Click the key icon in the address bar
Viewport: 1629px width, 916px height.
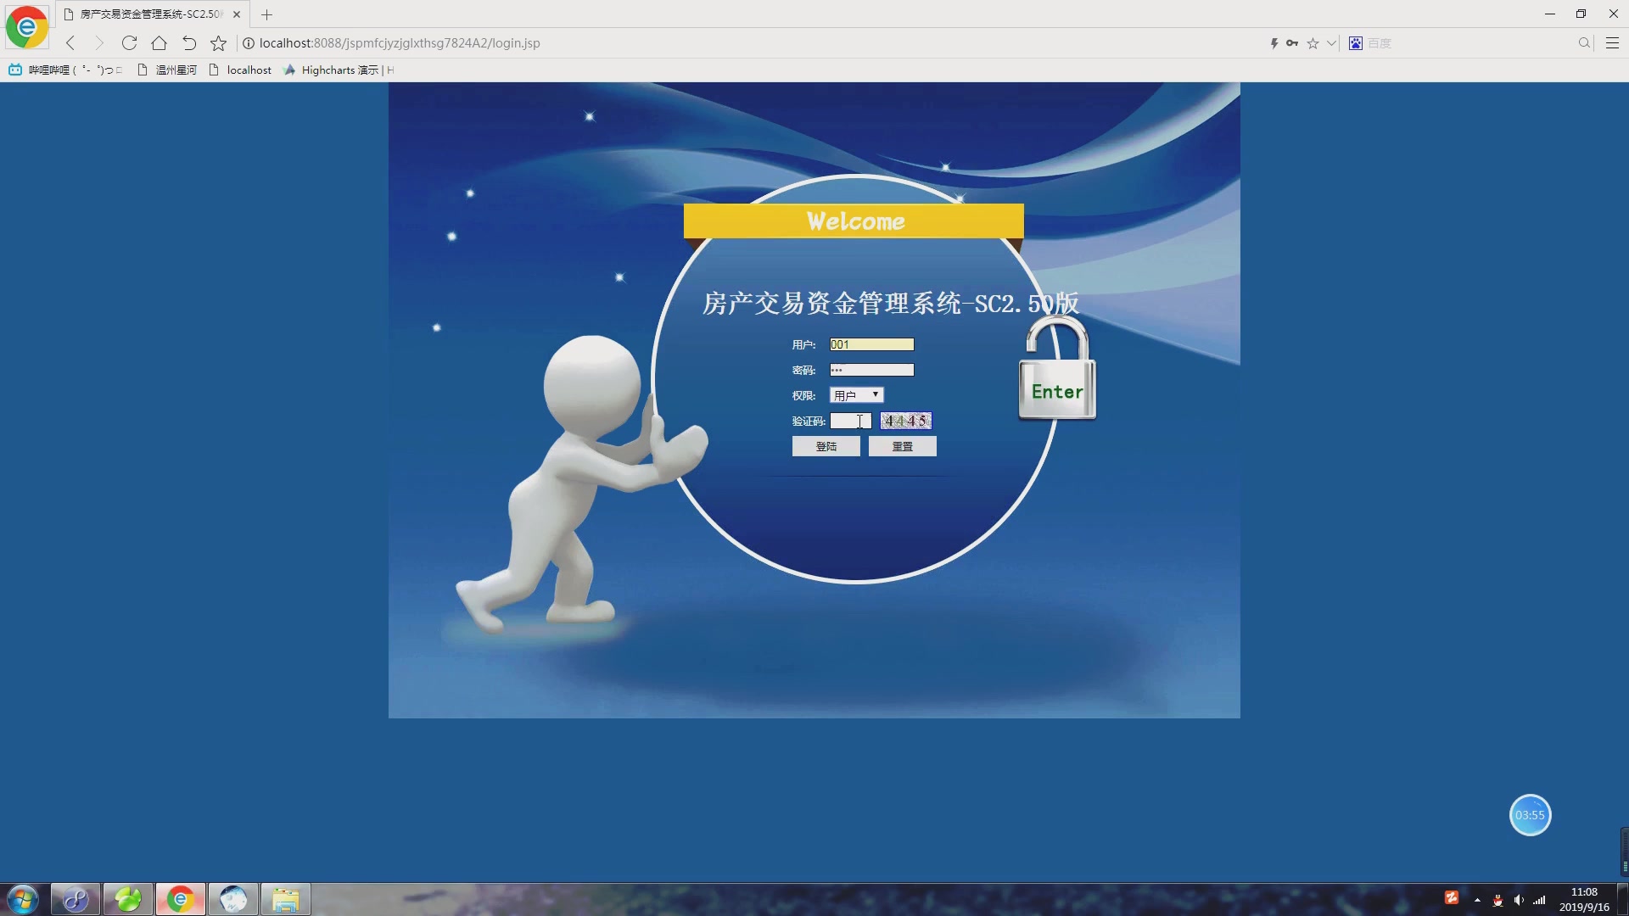click(1293, 42)
